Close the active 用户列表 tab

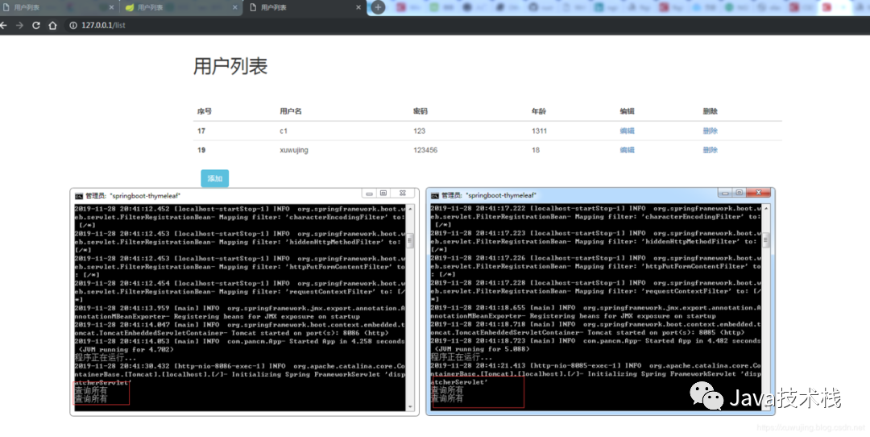click(358, 8)
